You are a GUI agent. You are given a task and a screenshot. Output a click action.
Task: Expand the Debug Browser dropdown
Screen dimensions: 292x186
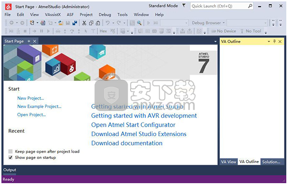(x=224, y=23)
